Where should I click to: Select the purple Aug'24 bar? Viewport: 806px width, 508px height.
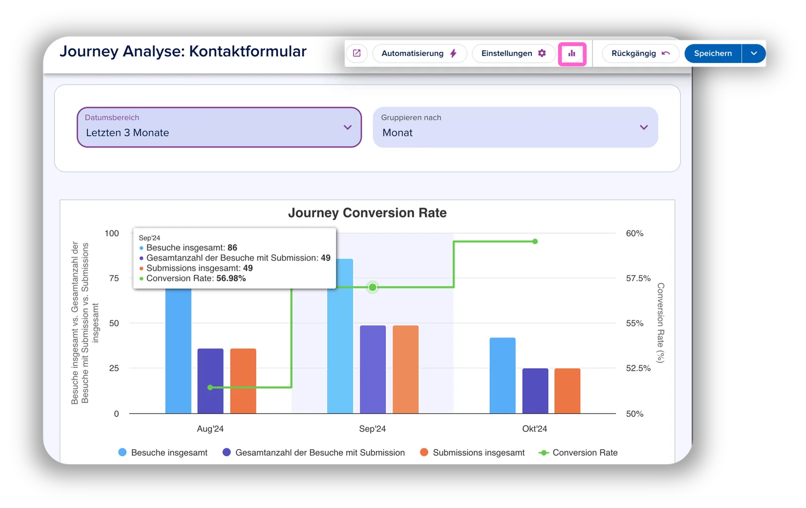click(211, 381)
